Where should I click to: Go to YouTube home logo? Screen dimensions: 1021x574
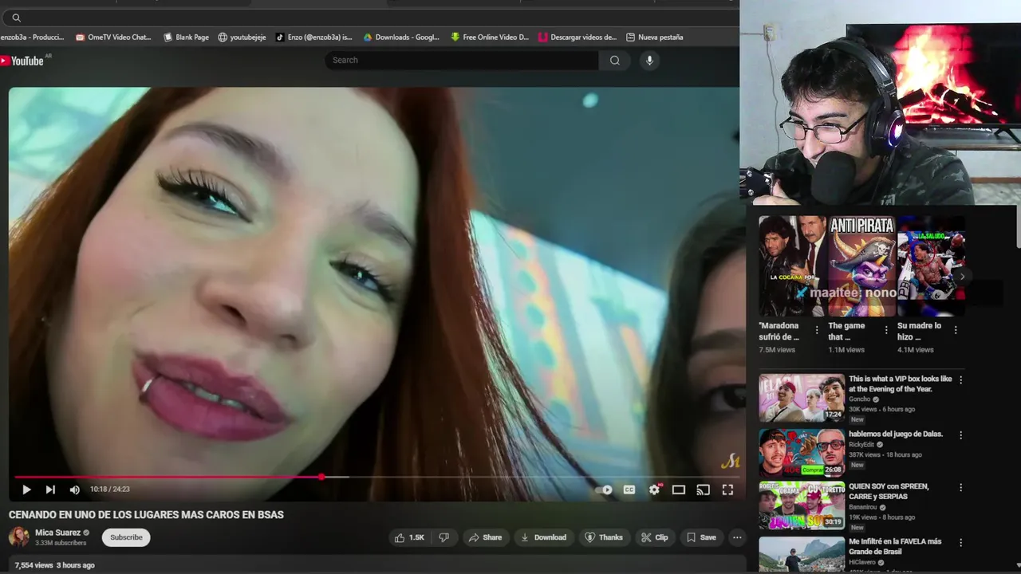click(24, 61)
